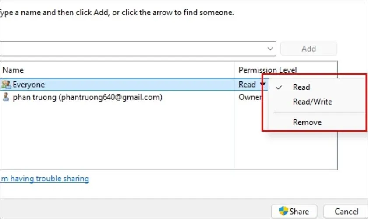
Task: Choose Read/Write from the permission menu
Action: point(312,102)
